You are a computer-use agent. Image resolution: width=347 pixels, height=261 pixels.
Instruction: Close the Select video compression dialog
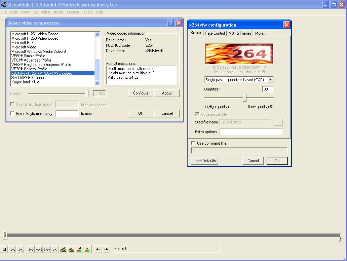(x=179, y=23)
